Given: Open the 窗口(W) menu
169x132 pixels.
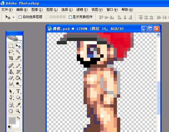Looking at the screenshot, I should (112, 10).
